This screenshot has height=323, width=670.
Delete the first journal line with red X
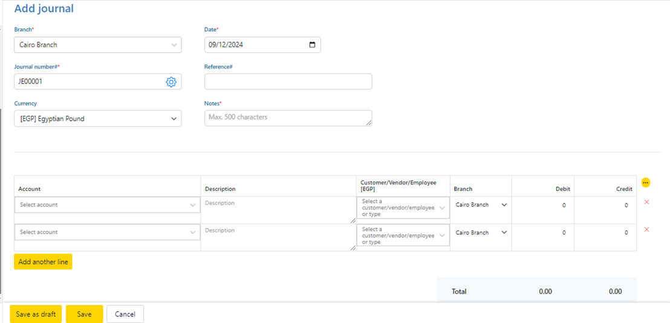(x=646, y=202)
